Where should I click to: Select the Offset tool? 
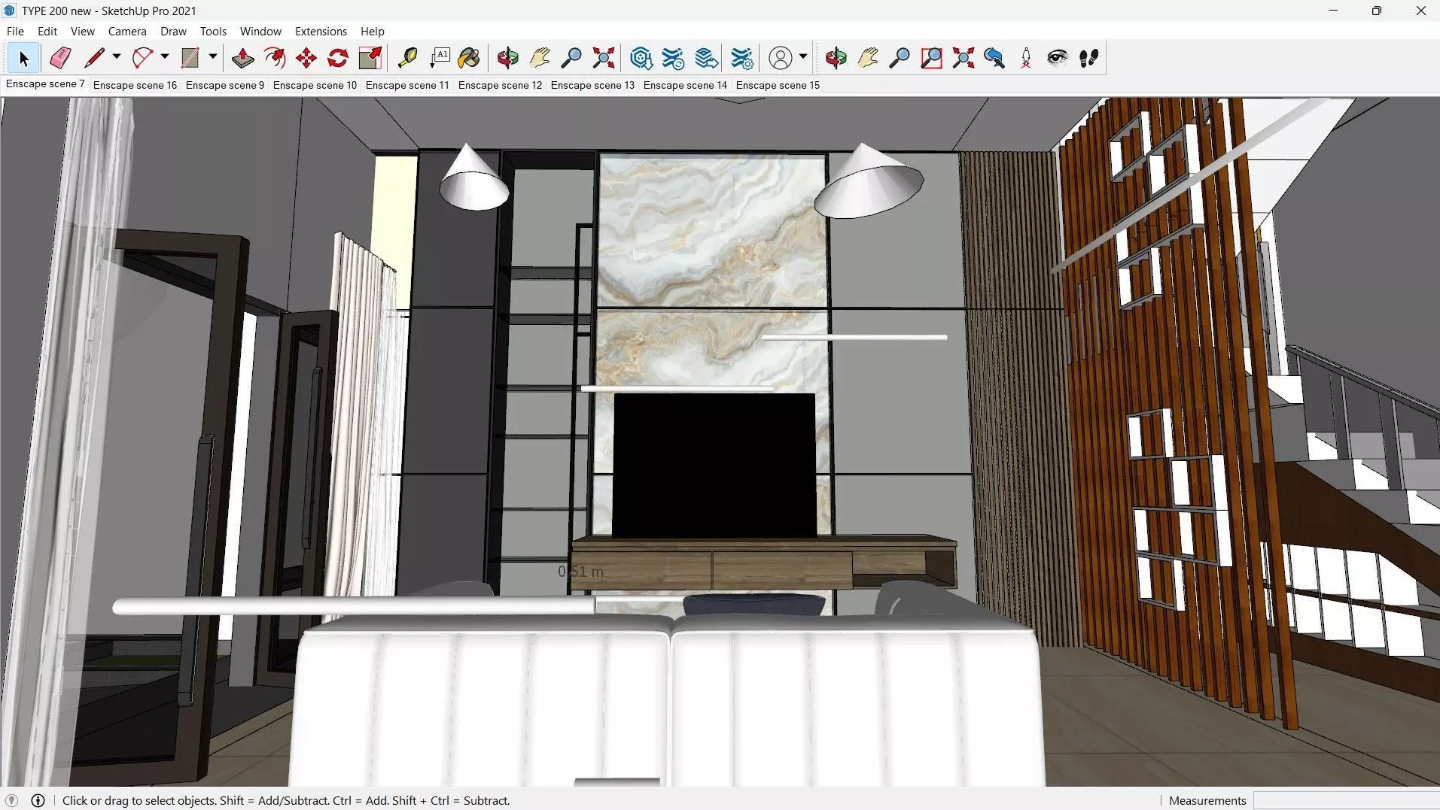274,58
